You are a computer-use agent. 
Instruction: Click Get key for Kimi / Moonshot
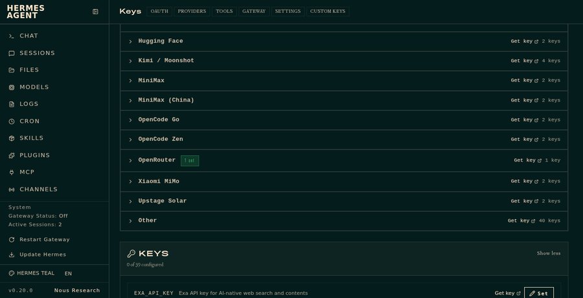pos(524,61)
